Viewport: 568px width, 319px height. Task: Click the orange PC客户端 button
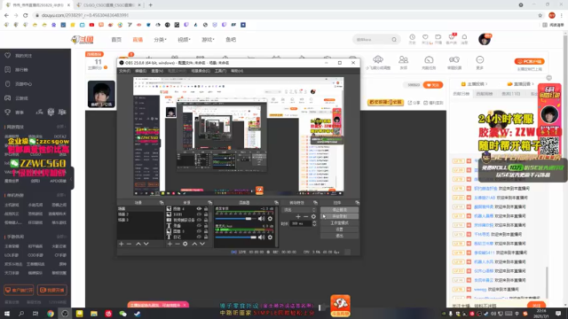pyautogui.click(x=529, y=61)
